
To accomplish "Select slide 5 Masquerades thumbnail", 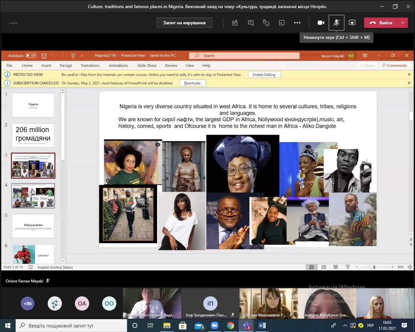I will [33, 226].
